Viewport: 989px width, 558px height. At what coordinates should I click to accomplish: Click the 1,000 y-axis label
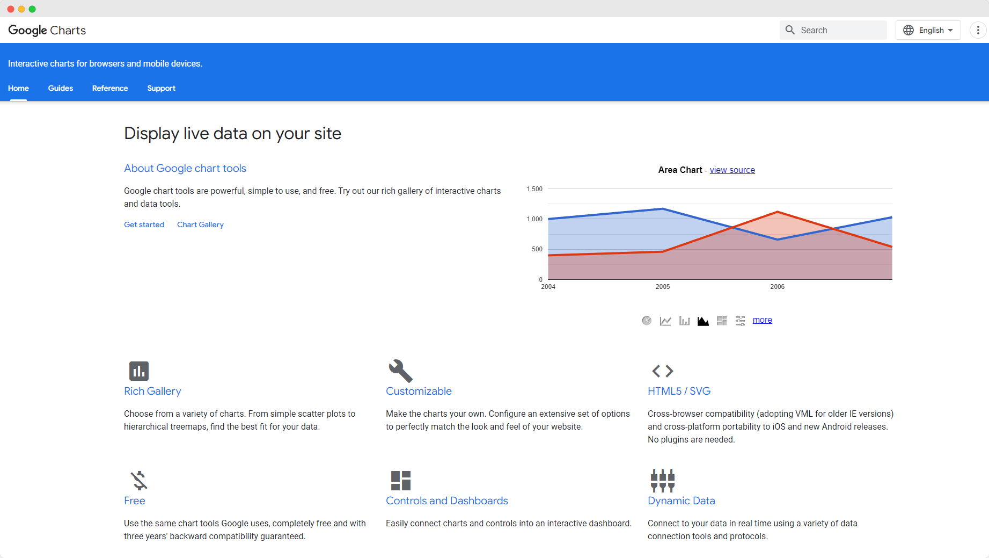(x=534, y=219)
